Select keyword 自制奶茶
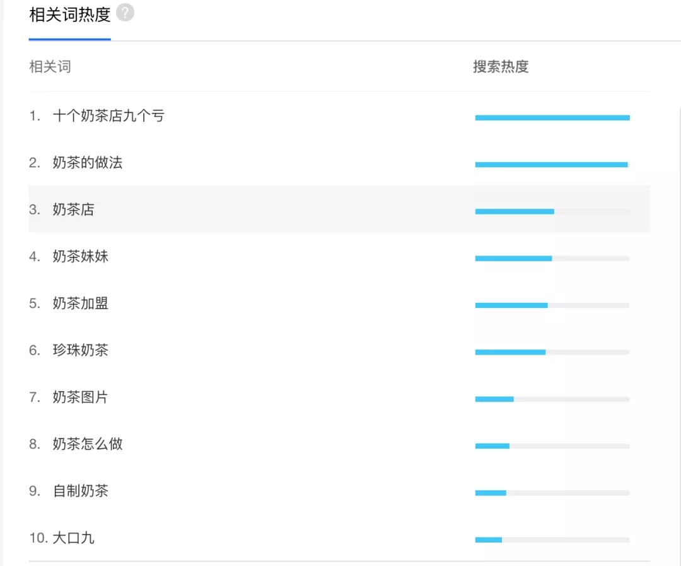681x566 pixels. (81, 491)
